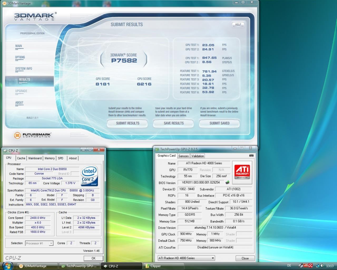Open the GPU-Z graphics card selector dropdown
The width and height of the screenshot is (337, 270).
pos(186,258)
